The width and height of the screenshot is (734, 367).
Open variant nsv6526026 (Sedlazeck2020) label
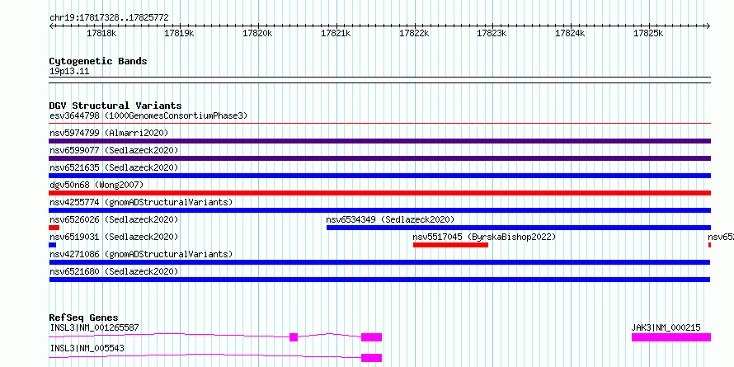click(114, 219)
